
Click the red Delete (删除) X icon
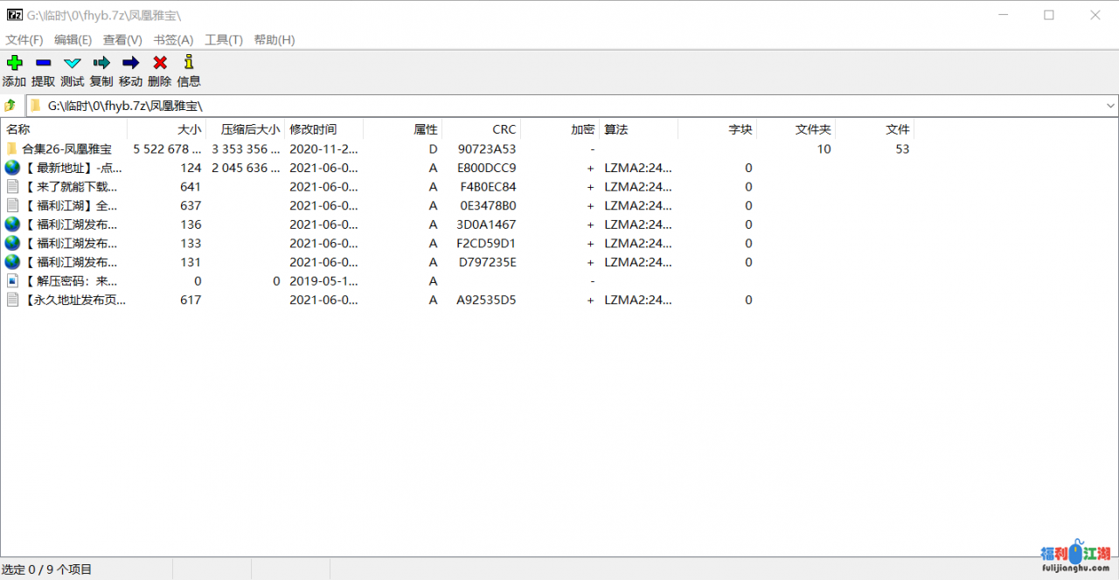[160, 63]
